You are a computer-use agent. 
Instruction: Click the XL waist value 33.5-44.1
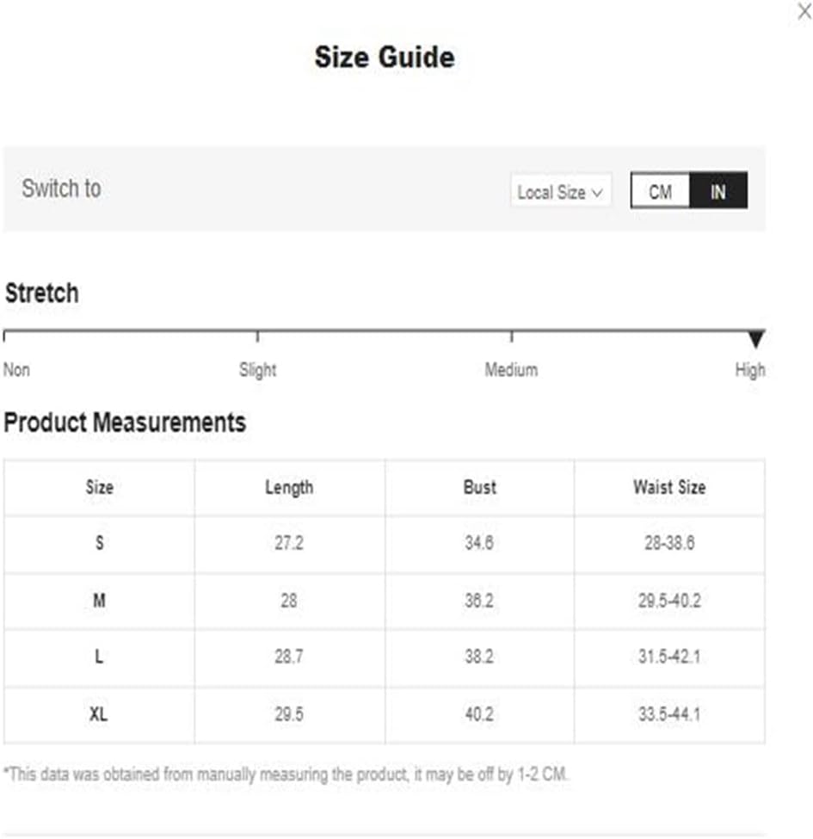tap(669, 714)
